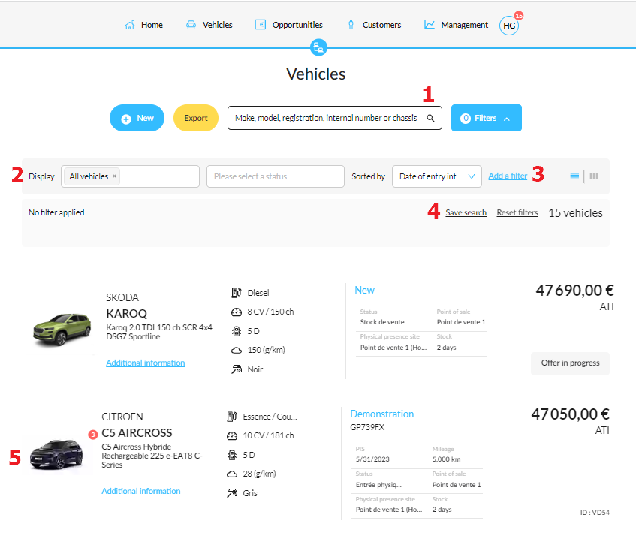
Task: Click the Vehicles car icon
Action: coord(191,25)
